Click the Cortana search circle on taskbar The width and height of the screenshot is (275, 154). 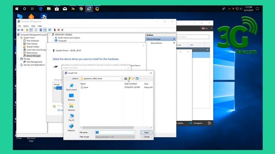pos(24,9)
